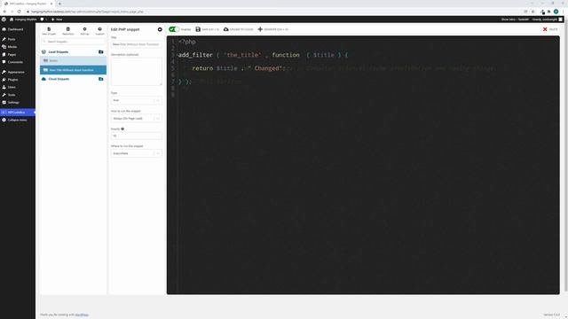The height and width of the screenshot is (319, 568).
Task: Click the WordPress link in footer
Action: 82,315
